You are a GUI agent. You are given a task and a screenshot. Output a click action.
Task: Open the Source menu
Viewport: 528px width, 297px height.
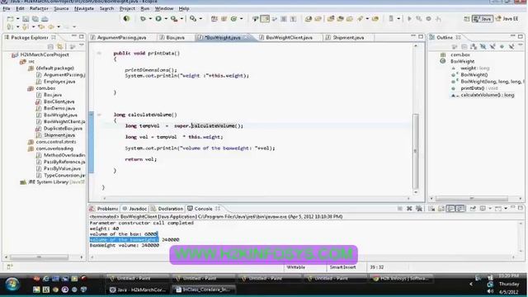61,8
